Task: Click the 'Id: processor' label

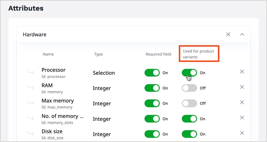Action: coord(53,77)
